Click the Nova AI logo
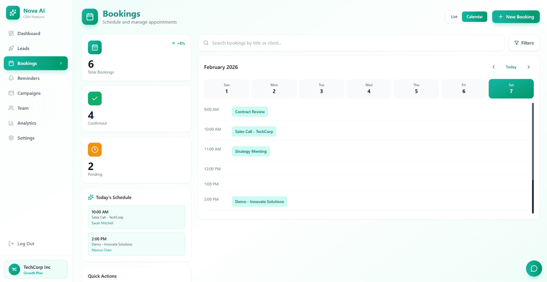 pyautogui.click(x=12, y=12)
